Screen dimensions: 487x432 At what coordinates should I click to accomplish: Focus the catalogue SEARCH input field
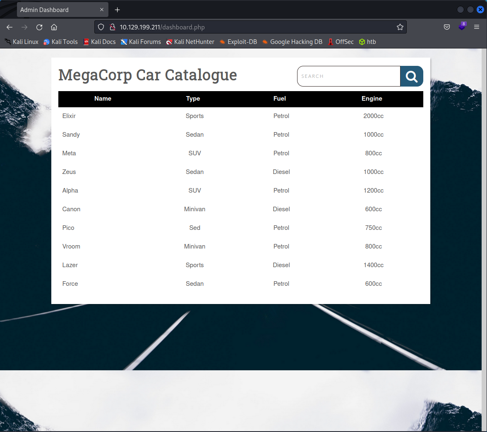(348, 76)
